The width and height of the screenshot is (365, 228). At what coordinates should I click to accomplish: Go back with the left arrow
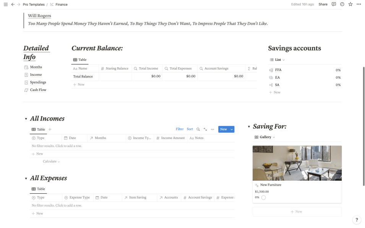pos(13,5)
